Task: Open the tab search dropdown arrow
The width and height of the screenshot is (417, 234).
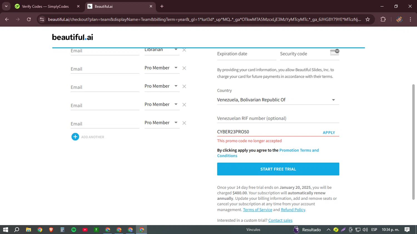Action: pyautogui.click(x=6, y=6)
